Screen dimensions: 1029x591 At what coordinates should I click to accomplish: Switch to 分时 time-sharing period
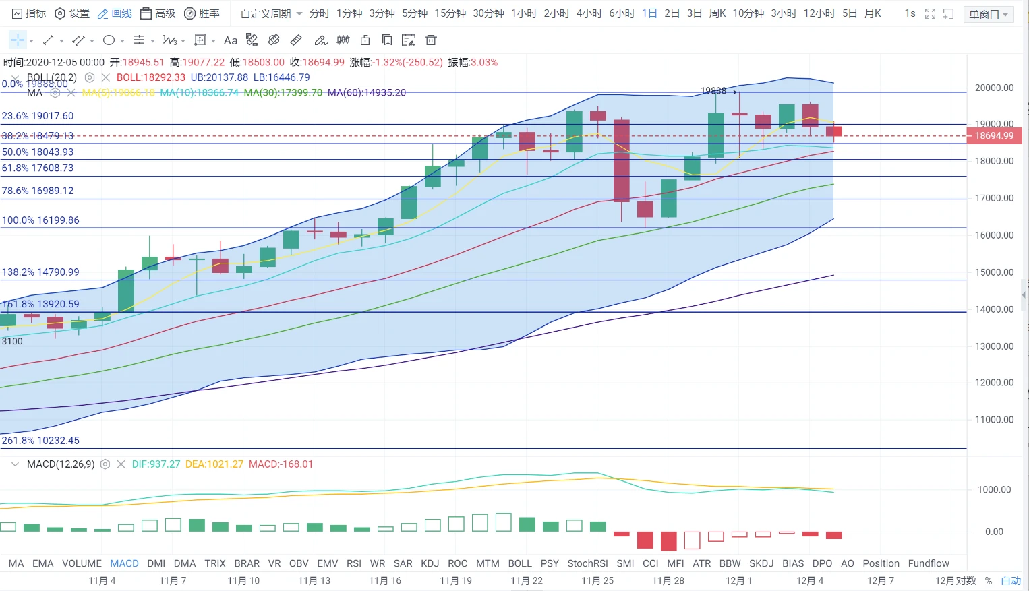click(x=320, y=13)
